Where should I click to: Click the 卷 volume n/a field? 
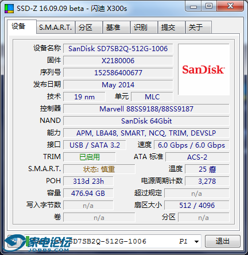click(x=99, y=218)
